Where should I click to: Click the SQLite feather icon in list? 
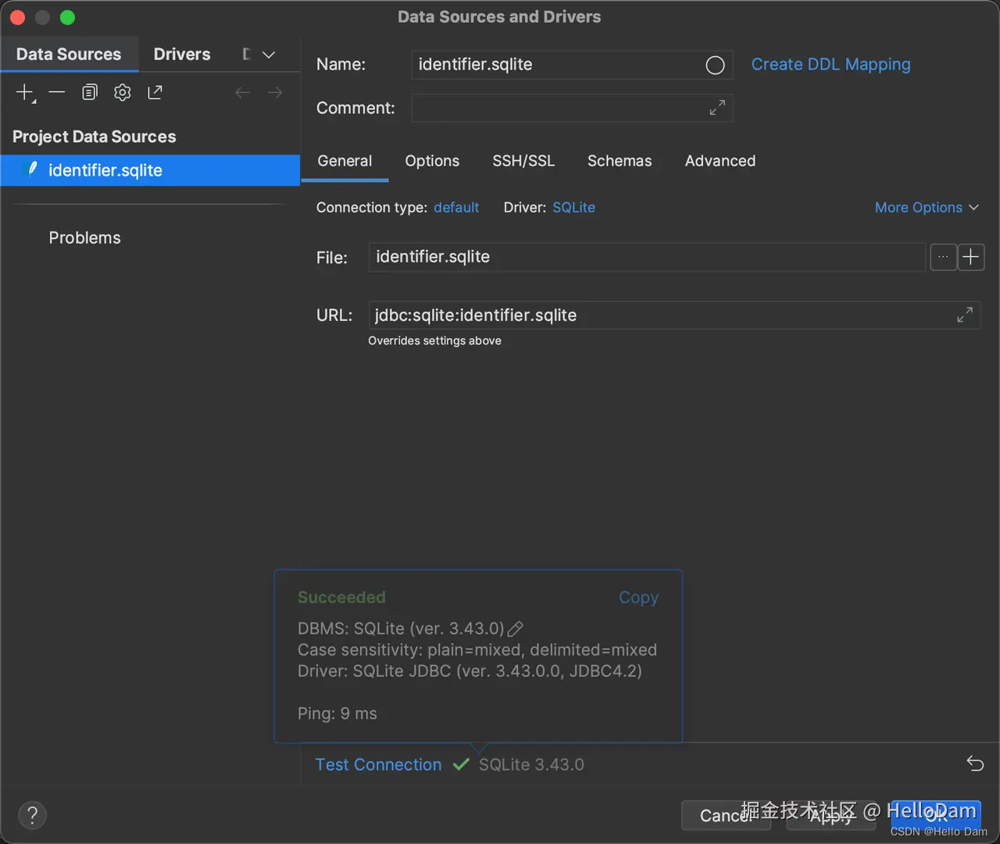(33, 169)
